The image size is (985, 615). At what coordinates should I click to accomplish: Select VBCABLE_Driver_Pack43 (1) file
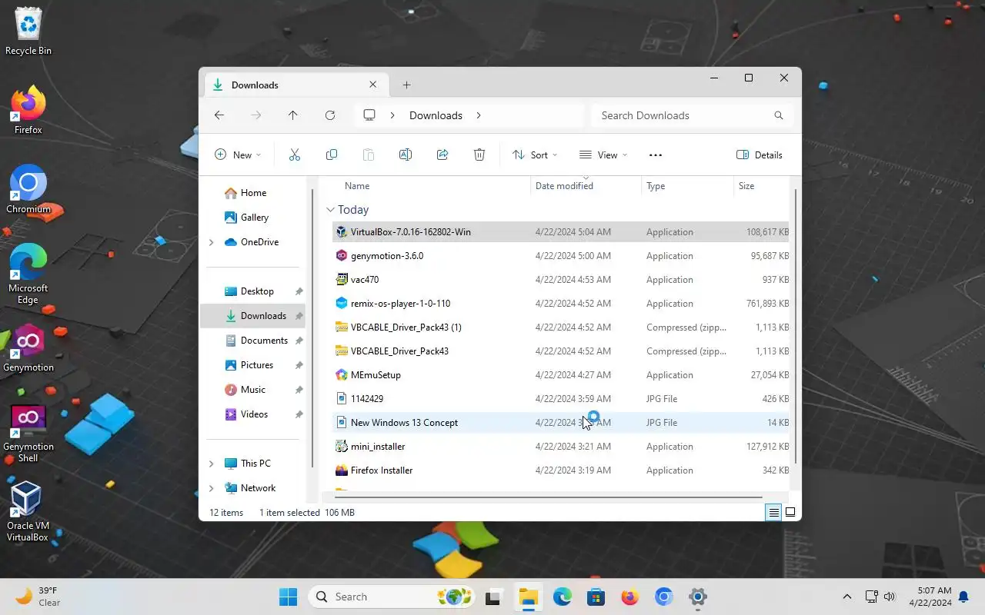pyautogui.click(x=560, y=327)
